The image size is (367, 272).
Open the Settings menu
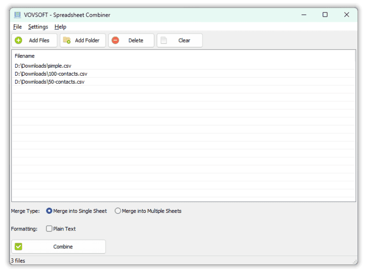[x=38, y=26]
